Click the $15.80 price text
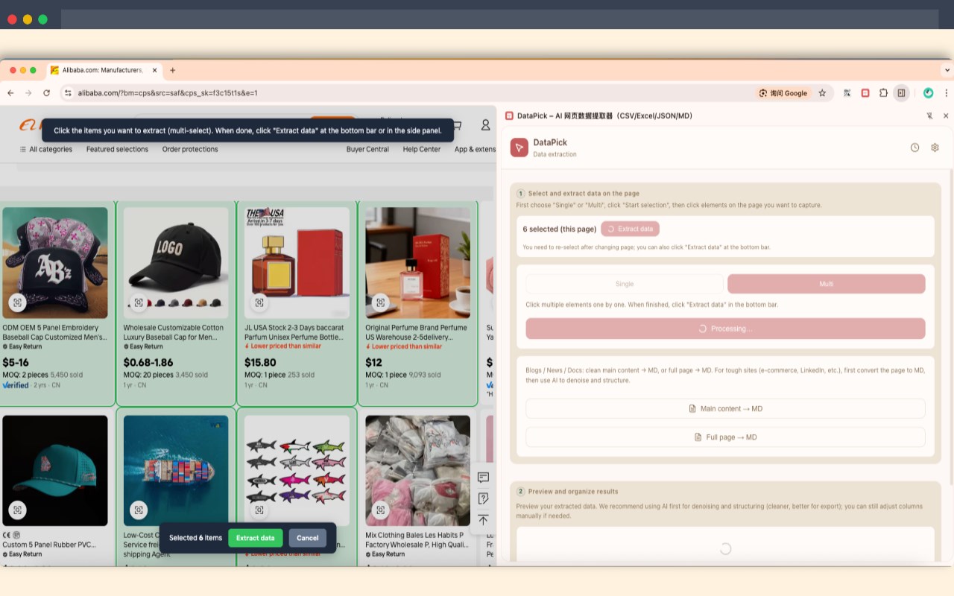This screenshot has height=596, width=954. tap(260, 363)
